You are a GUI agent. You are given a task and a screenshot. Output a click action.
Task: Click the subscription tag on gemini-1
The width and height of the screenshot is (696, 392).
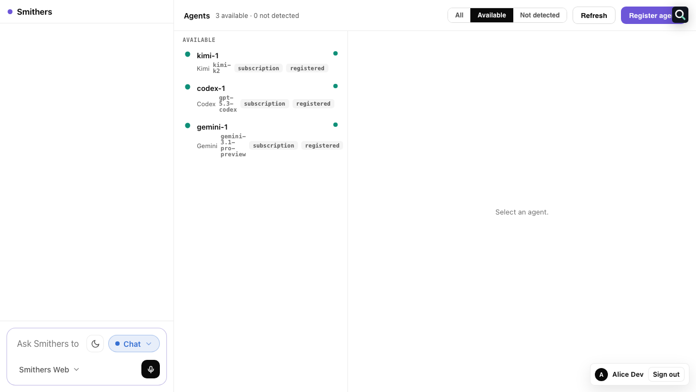click(x=274, y=145)
